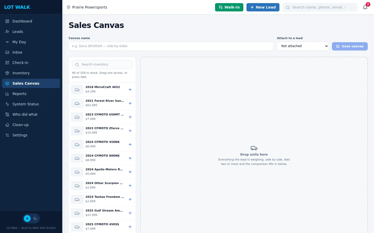Click Save canvas button
Image resolution: width=374 pixels, height=233 pixels.
350,46
